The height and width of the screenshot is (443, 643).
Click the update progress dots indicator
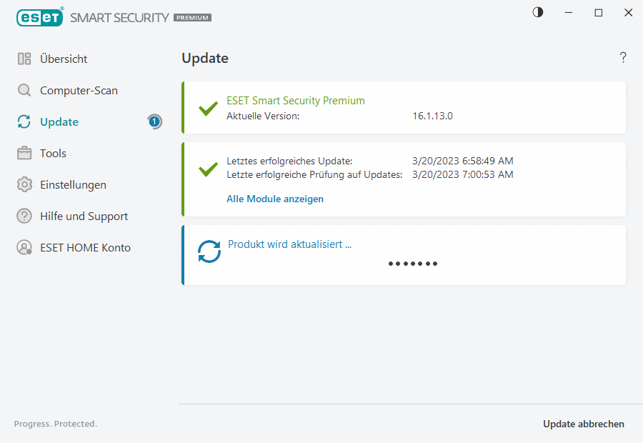click(x=413, y=264)
